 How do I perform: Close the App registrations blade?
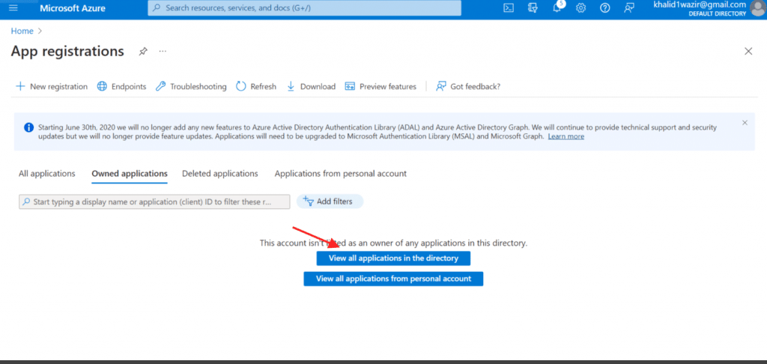(x=748, y=52)
